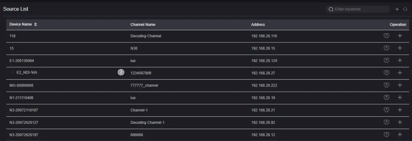Click the screen-cast icon for N3-20072620127

click(x=387, y=122)
